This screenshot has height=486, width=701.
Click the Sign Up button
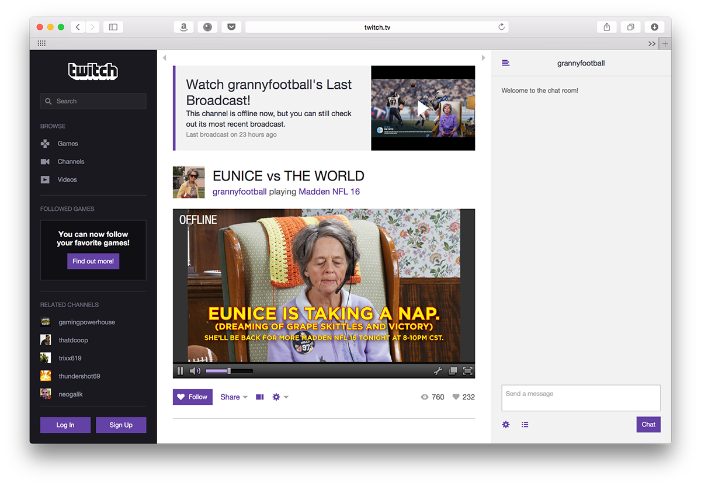(121, 425)
